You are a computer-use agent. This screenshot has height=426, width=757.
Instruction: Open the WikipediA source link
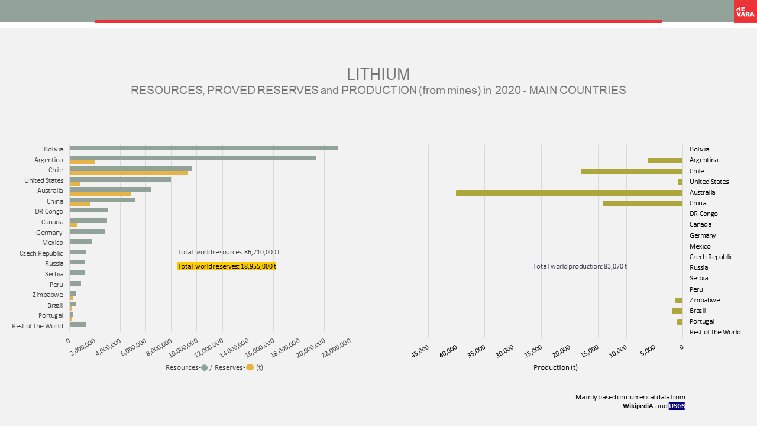pos(638,406)
